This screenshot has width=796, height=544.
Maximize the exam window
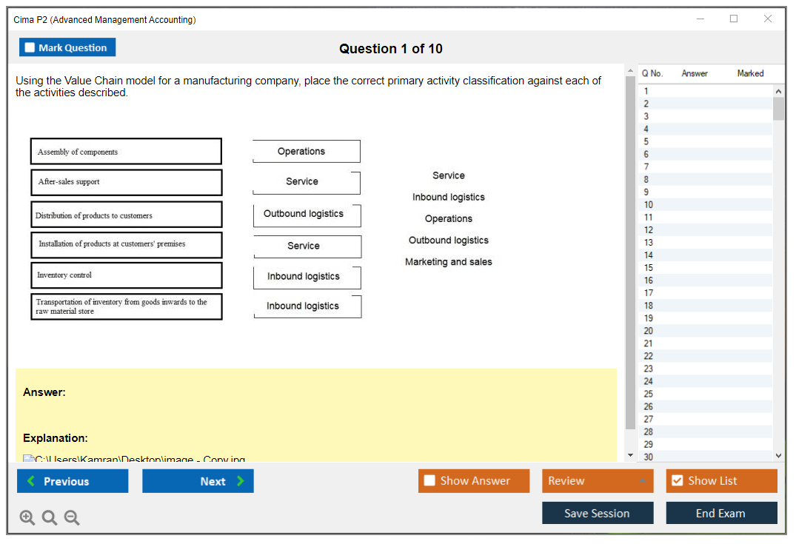coord(734,19)
